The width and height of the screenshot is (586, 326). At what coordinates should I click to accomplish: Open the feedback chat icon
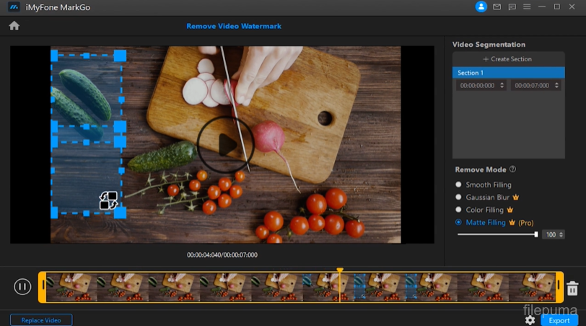(512, 6)
